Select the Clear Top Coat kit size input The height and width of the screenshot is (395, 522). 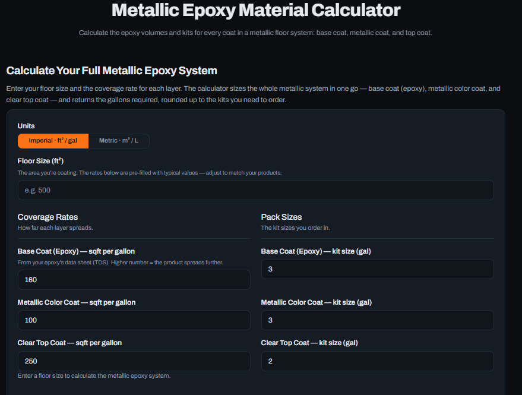tap(378, 361)
